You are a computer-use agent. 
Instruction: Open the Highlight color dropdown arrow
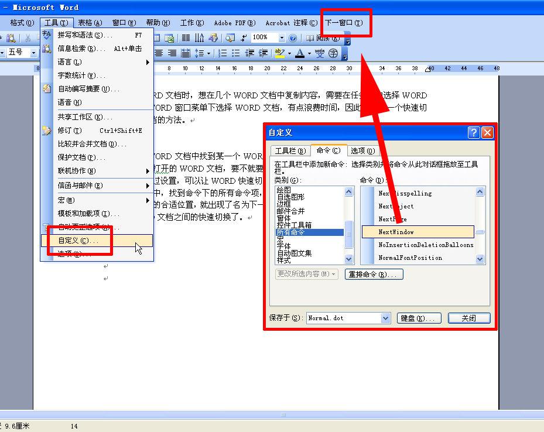pos(289,53)
